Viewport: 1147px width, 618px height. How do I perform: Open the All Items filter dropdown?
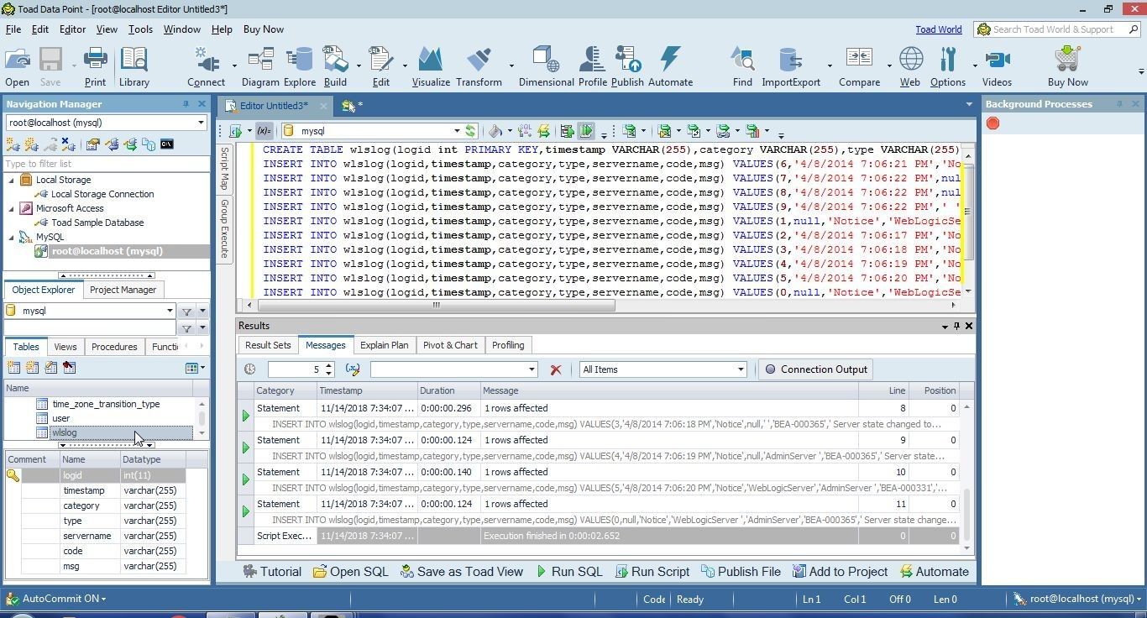coord(740,369)
